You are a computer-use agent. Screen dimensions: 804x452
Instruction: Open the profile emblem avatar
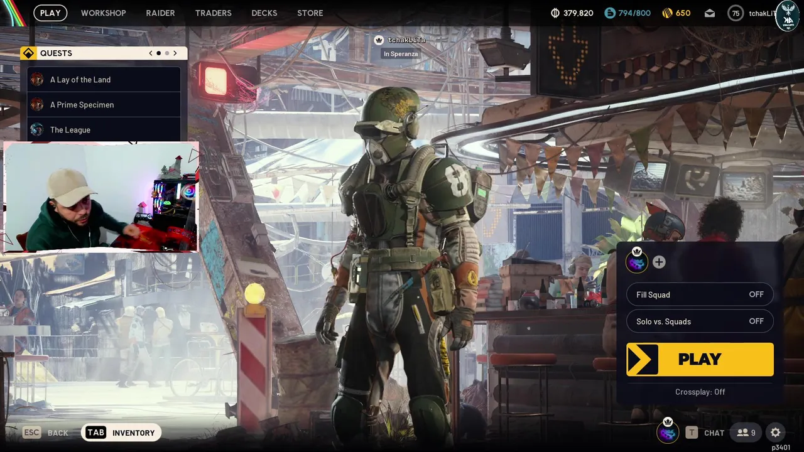(788, 16)
